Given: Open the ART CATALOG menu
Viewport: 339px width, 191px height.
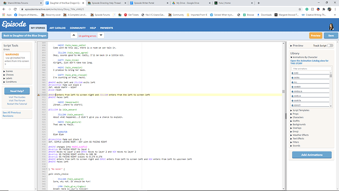Looking at the screenshot, I should pyautogui.click(x=57, y=28).
